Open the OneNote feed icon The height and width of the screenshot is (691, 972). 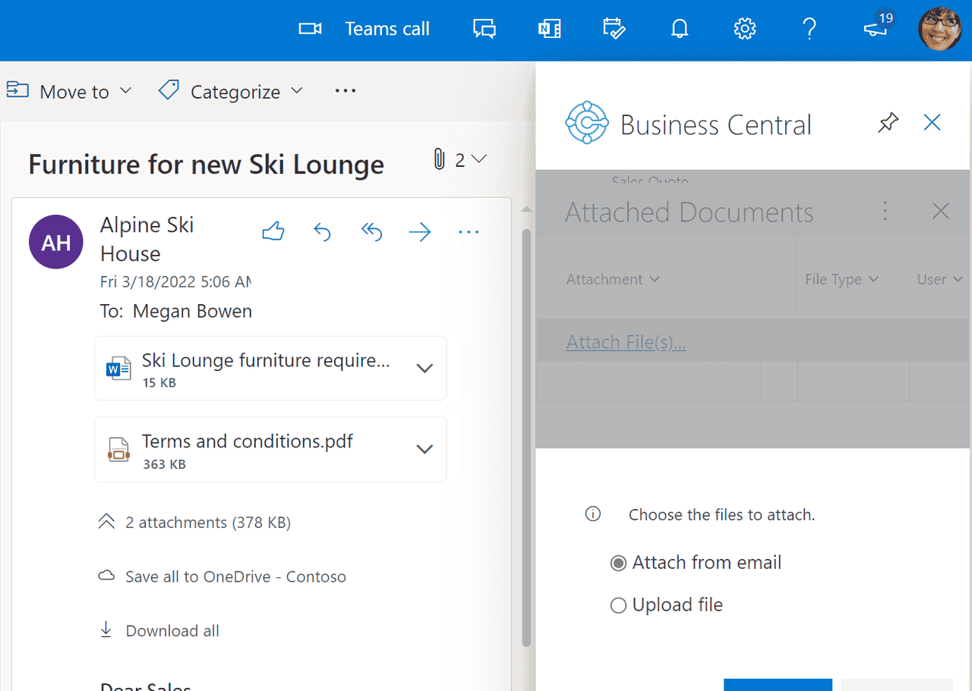pyautogui.click(x=549, y=28)
